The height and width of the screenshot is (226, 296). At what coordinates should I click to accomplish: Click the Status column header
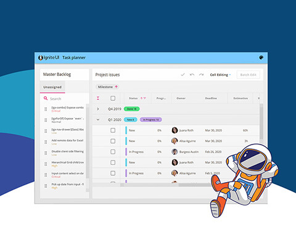133,98
